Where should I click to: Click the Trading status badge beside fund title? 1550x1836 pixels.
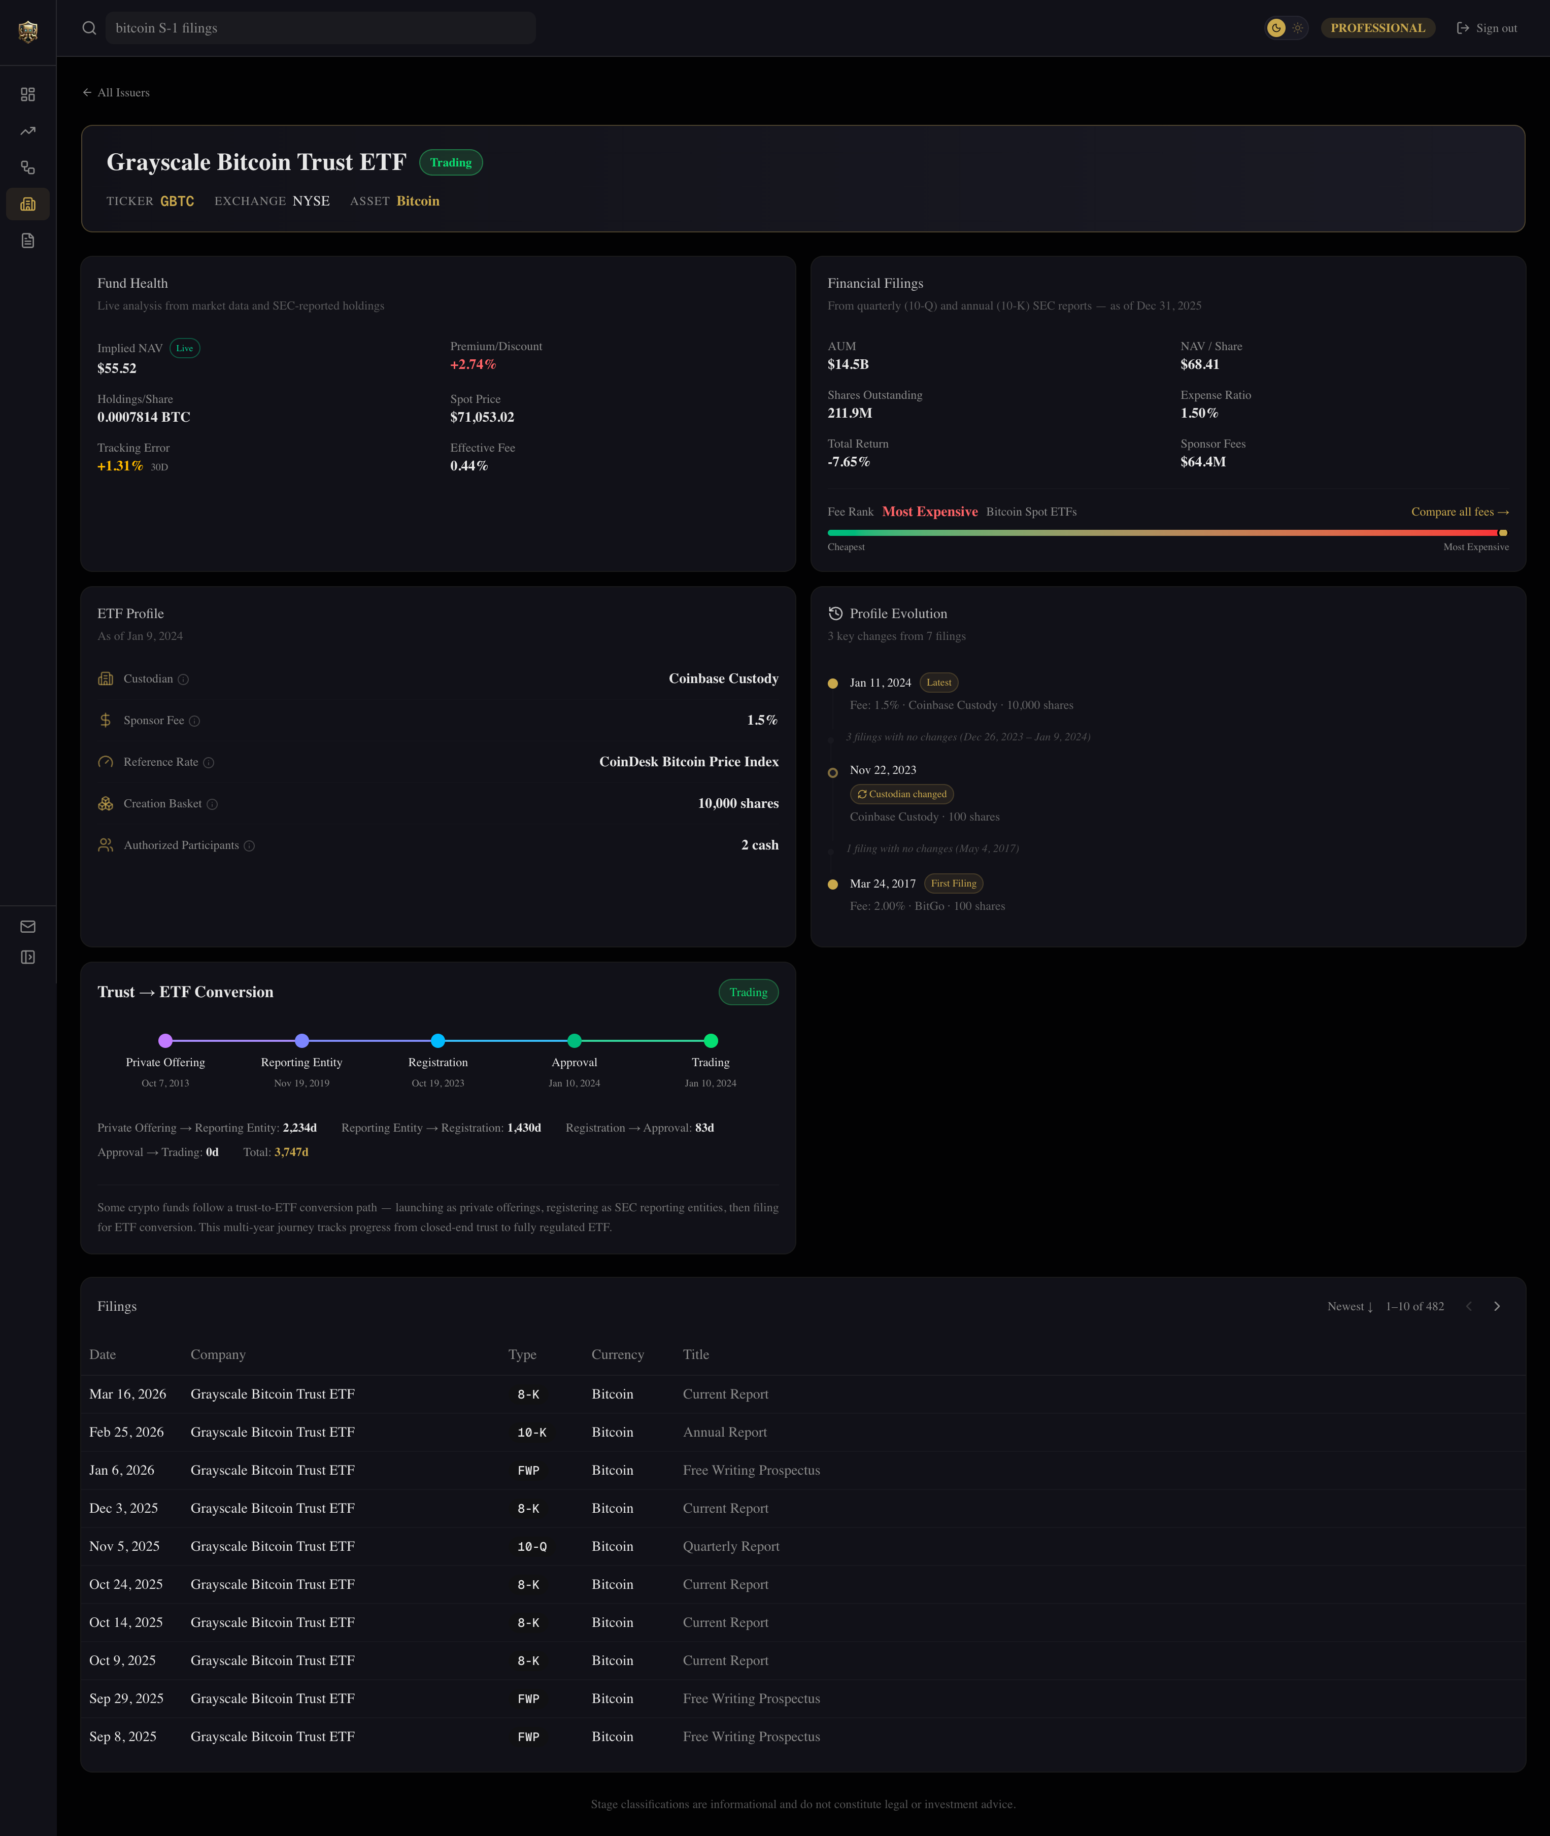coord(451,162)
